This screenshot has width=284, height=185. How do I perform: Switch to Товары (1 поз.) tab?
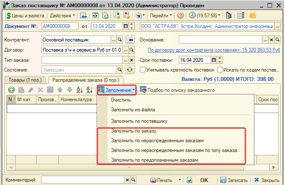tap(25, 80)
